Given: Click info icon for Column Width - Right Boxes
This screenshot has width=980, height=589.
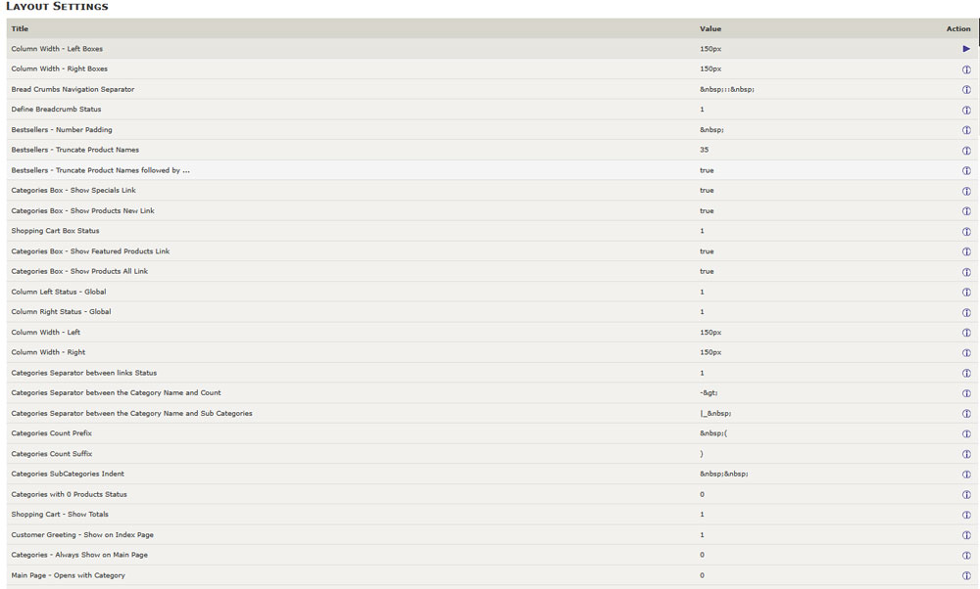Looking at the screenshot, I should (966, 69).
